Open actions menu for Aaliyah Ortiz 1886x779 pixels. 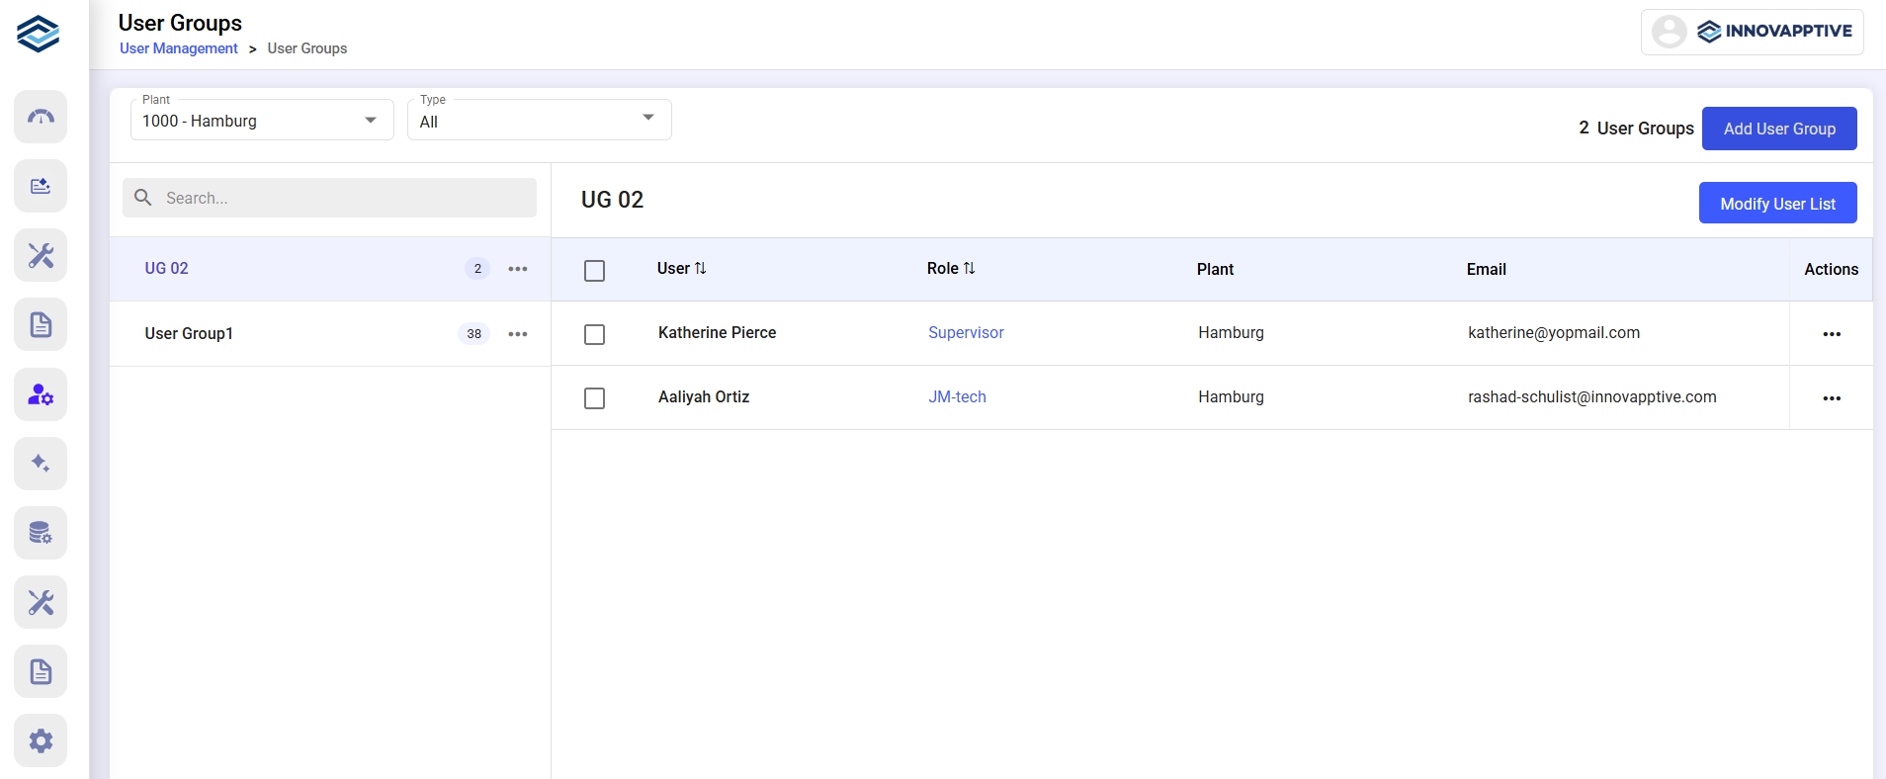(1831, 398)
